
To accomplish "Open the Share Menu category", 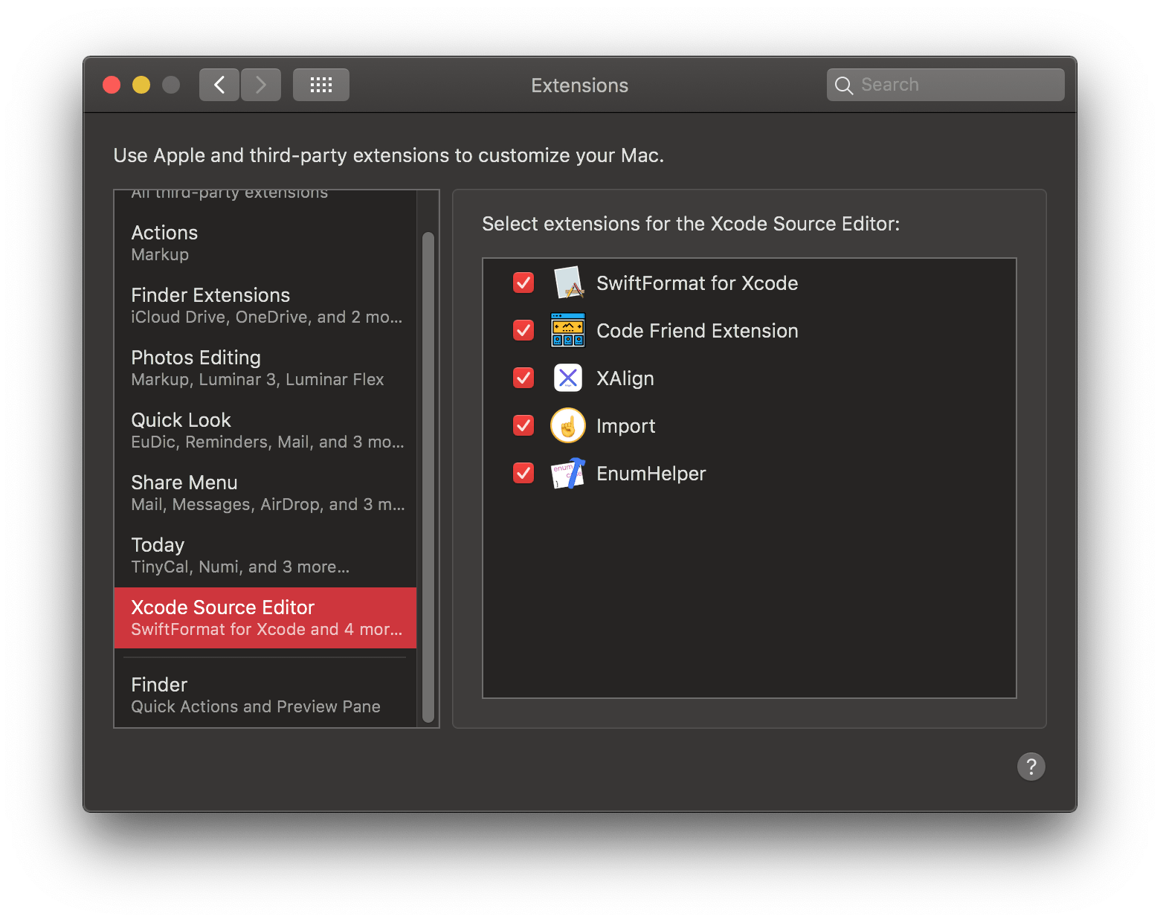I will (265, 493).
